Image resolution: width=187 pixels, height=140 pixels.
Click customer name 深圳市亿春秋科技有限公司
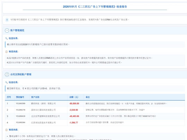(43, 110)
